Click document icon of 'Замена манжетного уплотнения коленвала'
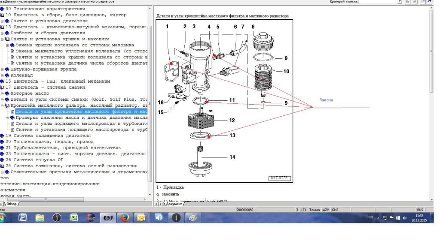Screen dimensions: 440x247 [x=12, y=51]
